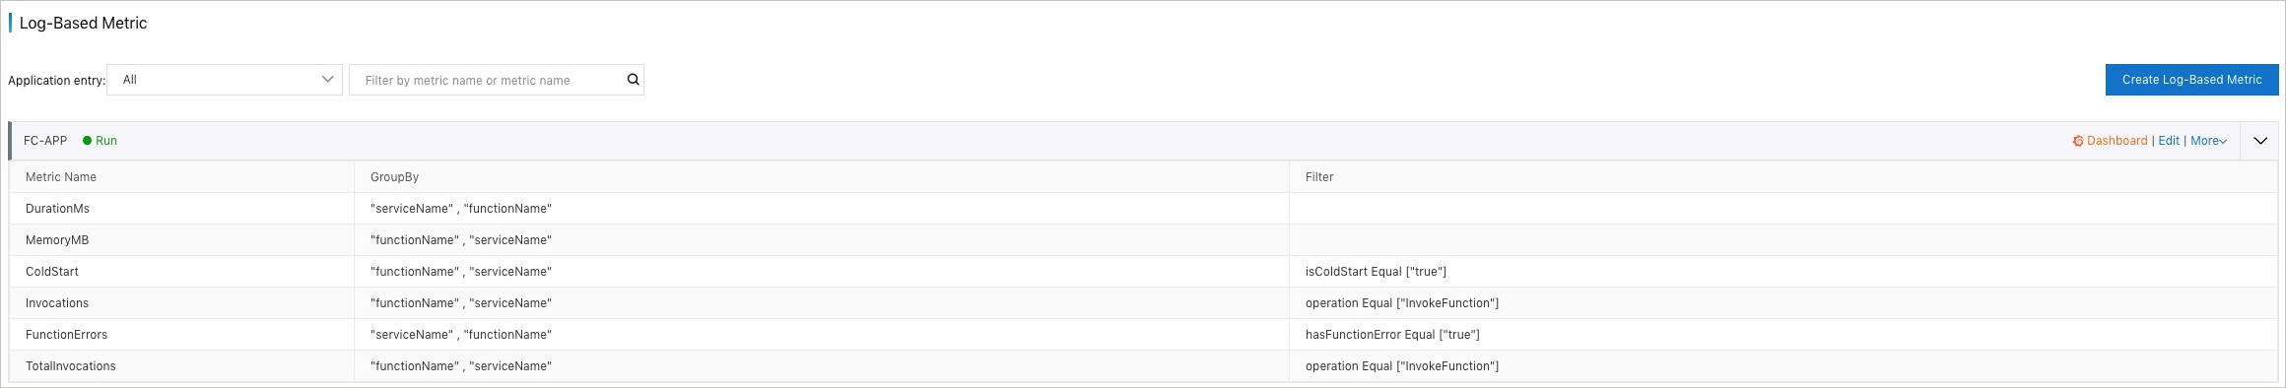This screenshot has width=2286, height=388.
Task: Click the Filter column header
Action: click(1319, 177)
